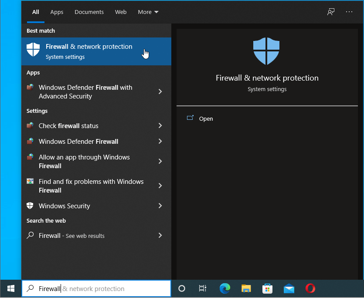Click the feedback icon in search header
This screenshot has width=364, height=298.
pos(331,12)
